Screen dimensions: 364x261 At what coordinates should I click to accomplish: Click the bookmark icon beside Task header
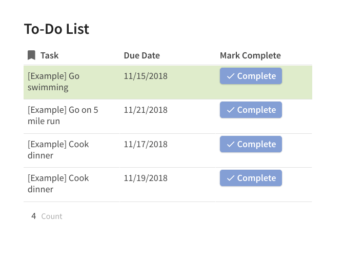click(x=31, y=55)
